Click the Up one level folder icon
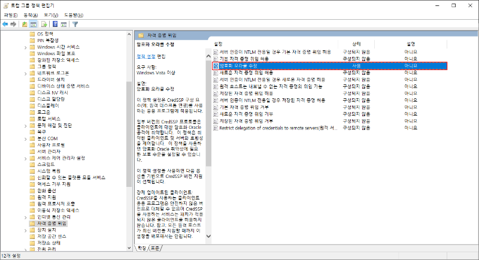The width and height of the screenshot is (479, 260). 25,24
